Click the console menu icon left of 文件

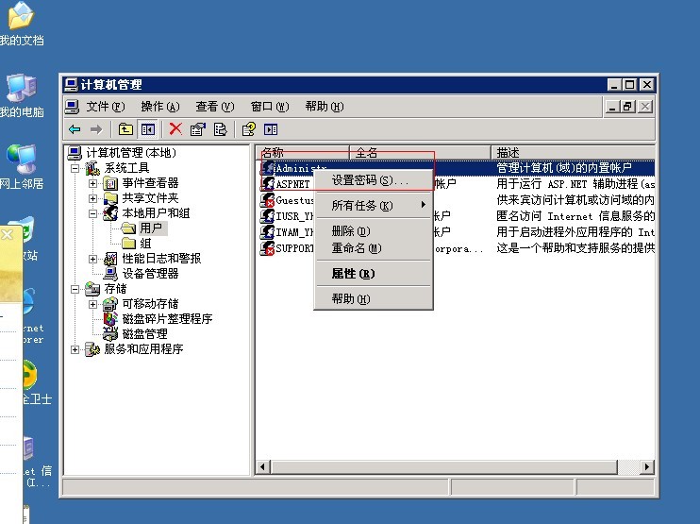click(72, 107)
